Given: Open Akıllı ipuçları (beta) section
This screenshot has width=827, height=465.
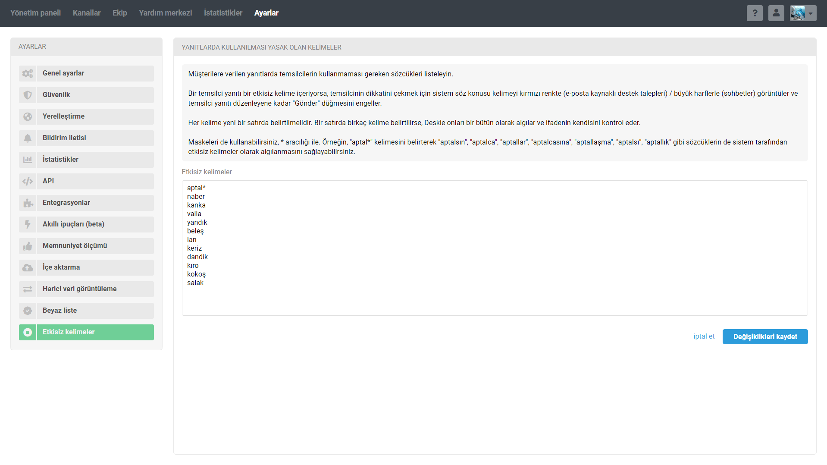Looking at the screenshot, I should [x=86, y=224].
